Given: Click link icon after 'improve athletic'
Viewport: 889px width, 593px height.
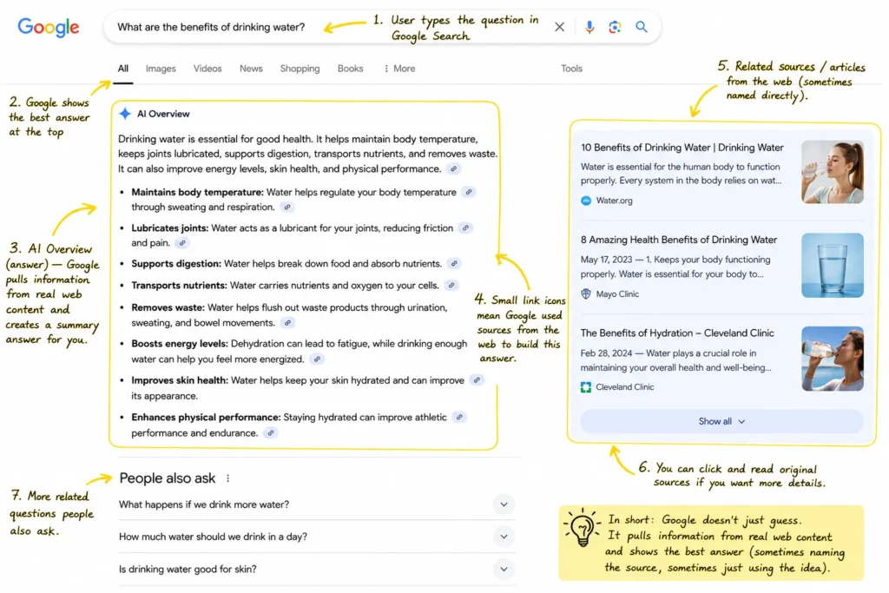Looking at the screenshot, I should tap(460, 418).
